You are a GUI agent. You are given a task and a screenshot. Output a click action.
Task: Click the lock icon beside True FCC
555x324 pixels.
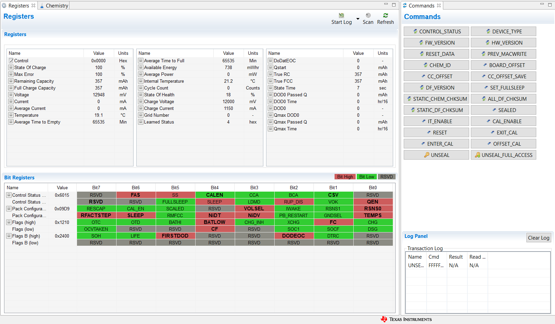pos(271,81)
